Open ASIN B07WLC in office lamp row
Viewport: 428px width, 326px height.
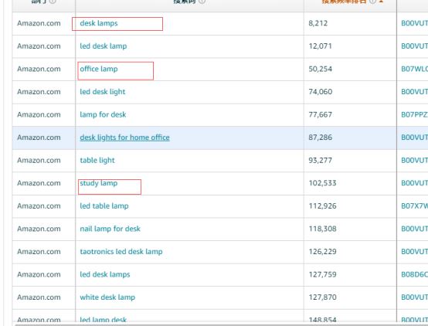pyautogui.click(x=414, y=69)
